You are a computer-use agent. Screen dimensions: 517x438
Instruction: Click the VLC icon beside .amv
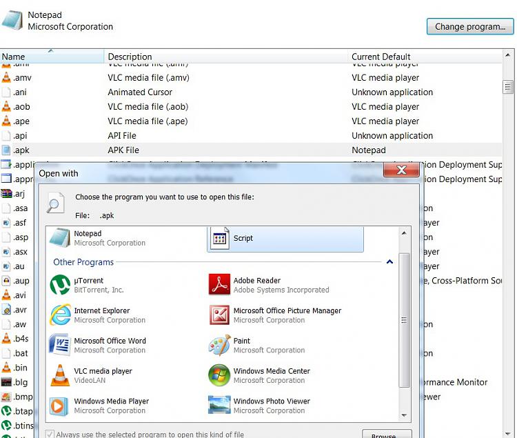point(6,77)
